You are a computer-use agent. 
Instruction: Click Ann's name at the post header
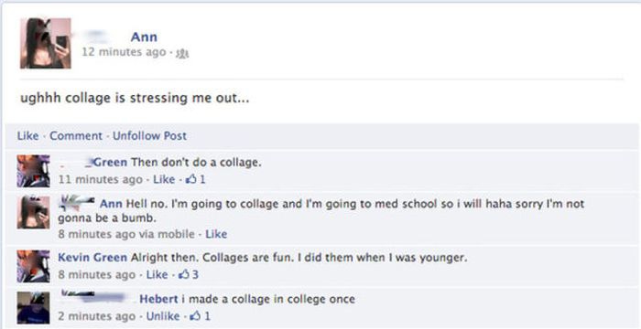(144, 37)
